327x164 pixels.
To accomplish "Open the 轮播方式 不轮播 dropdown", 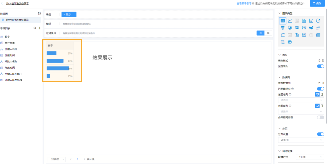I will 310,157.
